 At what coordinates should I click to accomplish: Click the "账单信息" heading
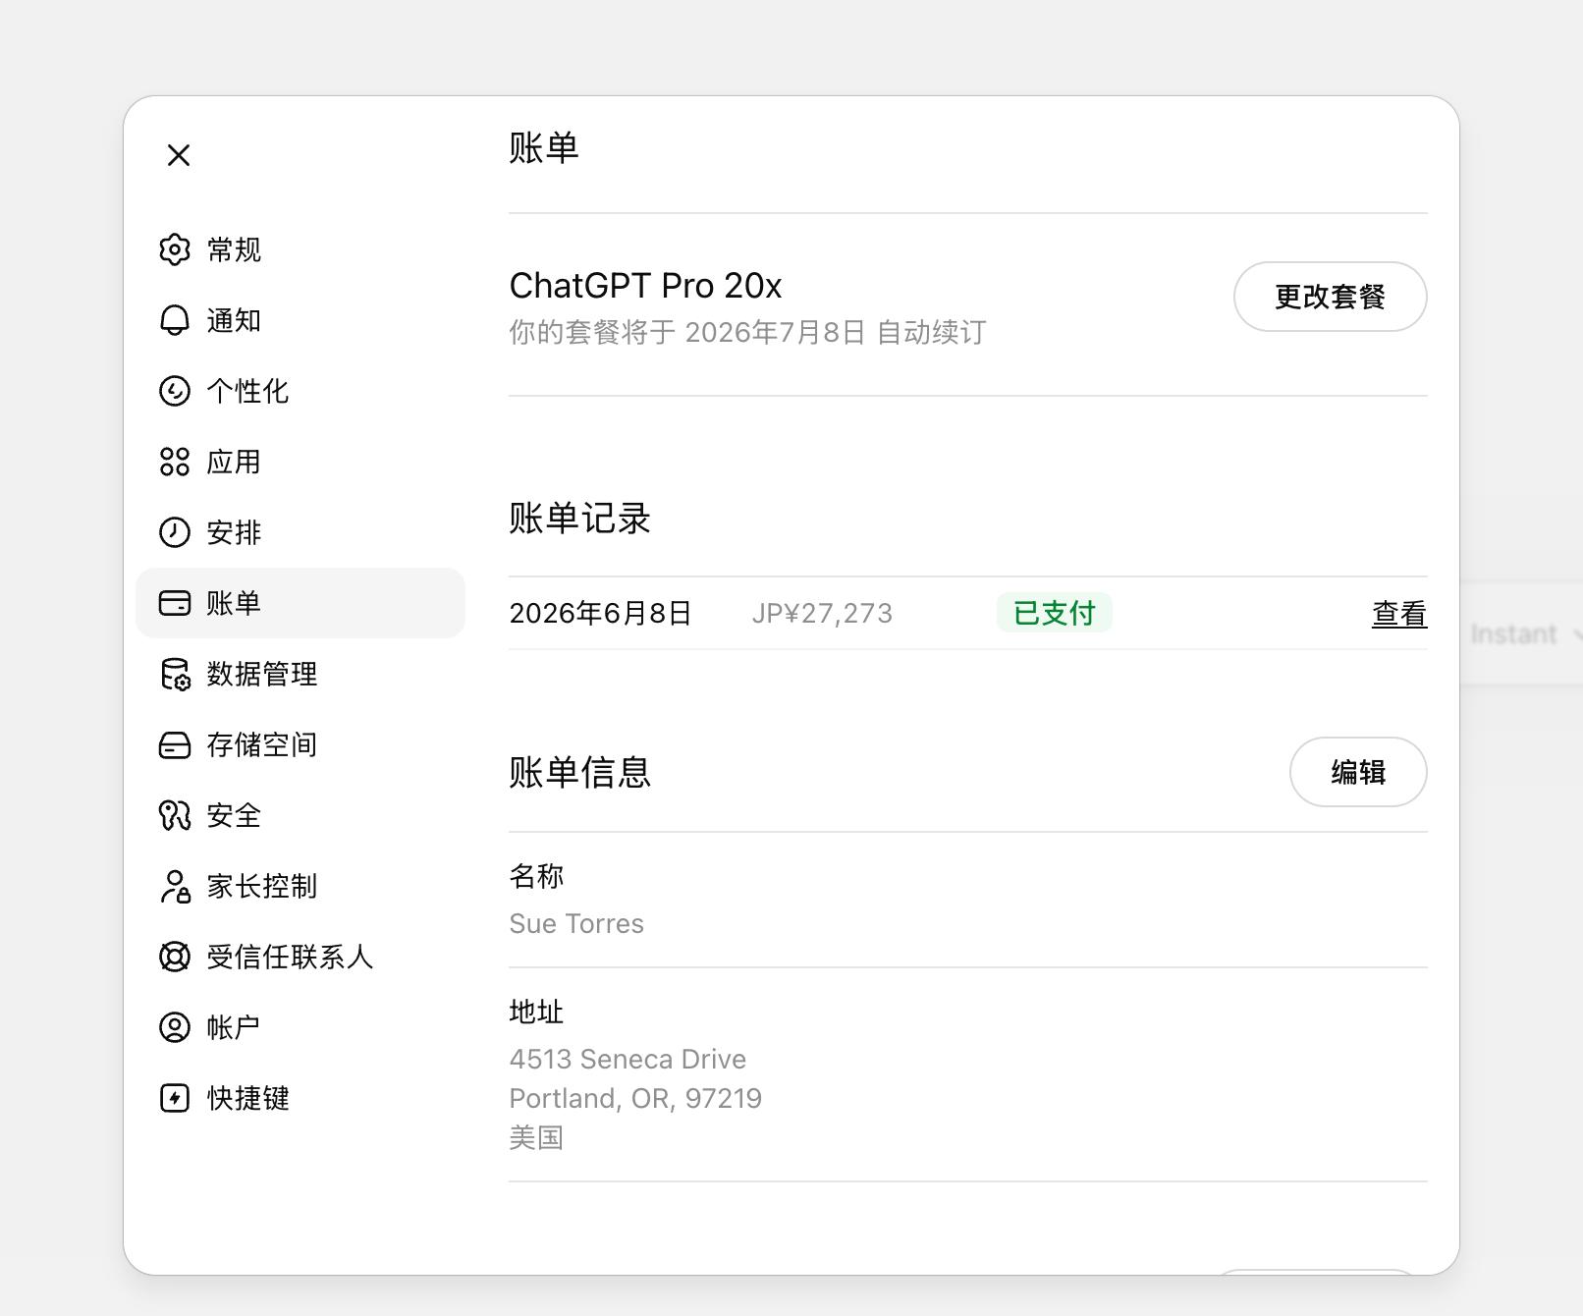click(x=579, y=772)
